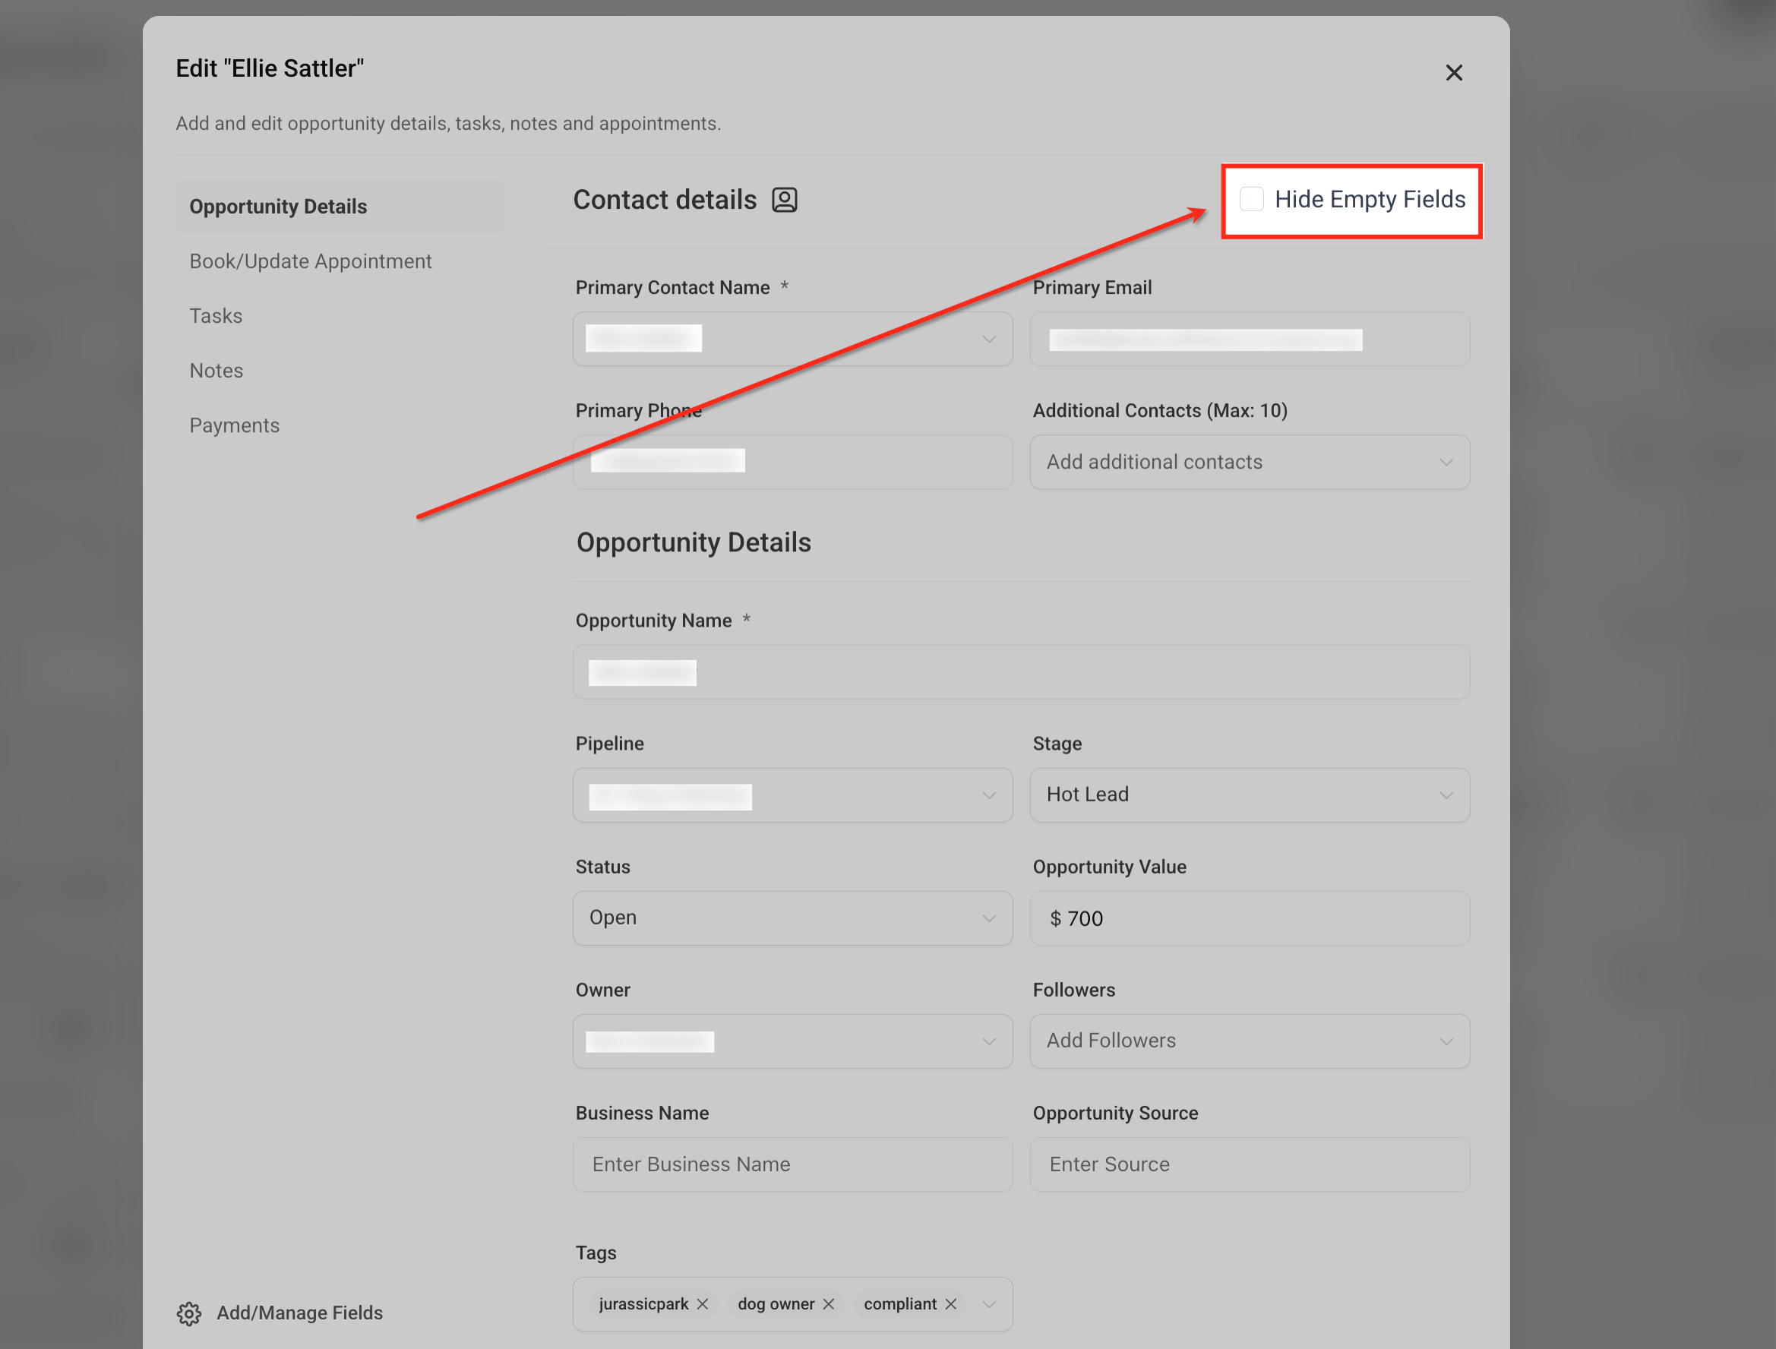Click the gear icon next to Add/Manage Fields

[189, 1313]
